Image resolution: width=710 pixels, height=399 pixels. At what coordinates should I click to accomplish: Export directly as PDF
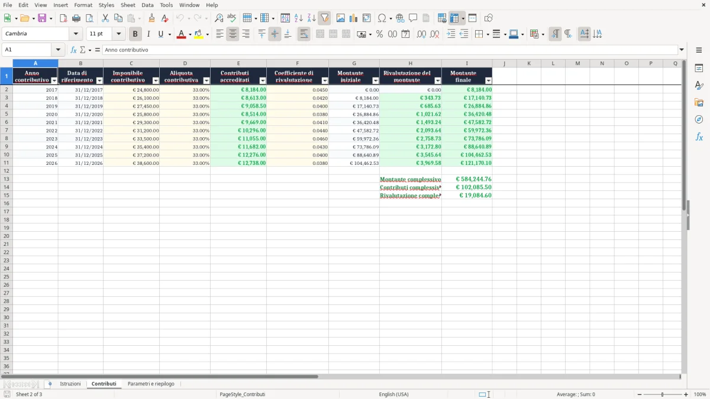point(63,18)
